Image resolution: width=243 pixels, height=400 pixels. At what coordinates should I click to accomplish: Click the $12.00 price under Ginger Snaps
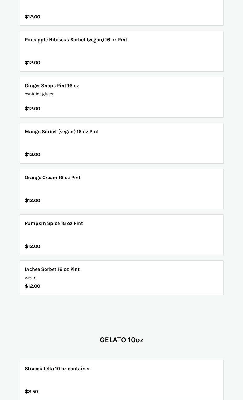pyautogui.click(x=33, y=109)
